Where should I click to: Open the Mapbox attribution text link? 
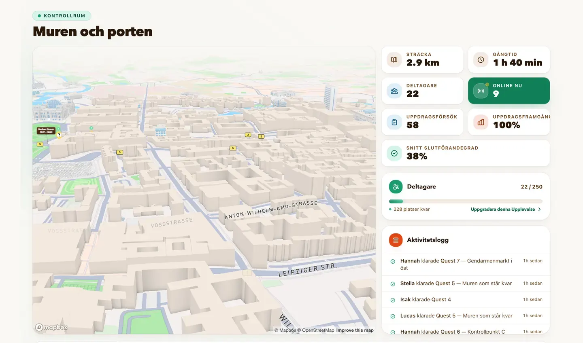[x=285, y=330]
